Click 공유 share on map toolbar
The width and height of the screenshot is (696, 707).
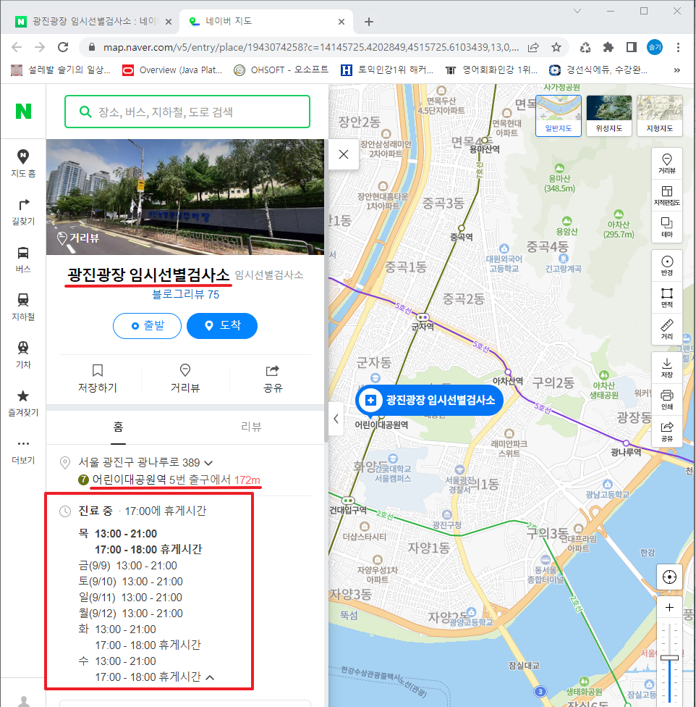coord(667,431)
